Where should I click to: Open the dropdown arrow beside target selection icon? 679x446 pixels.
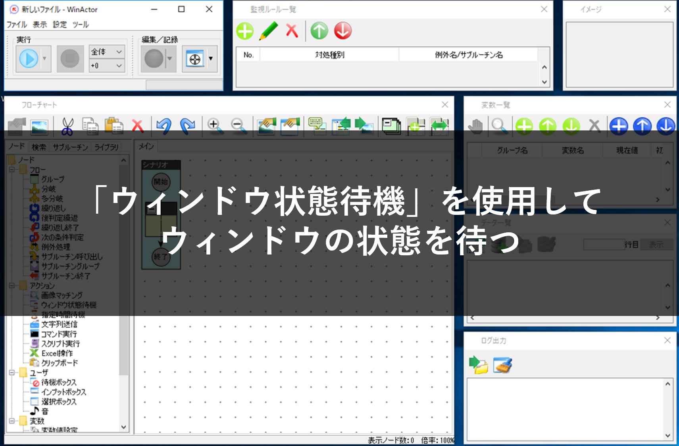pos(211,59)
